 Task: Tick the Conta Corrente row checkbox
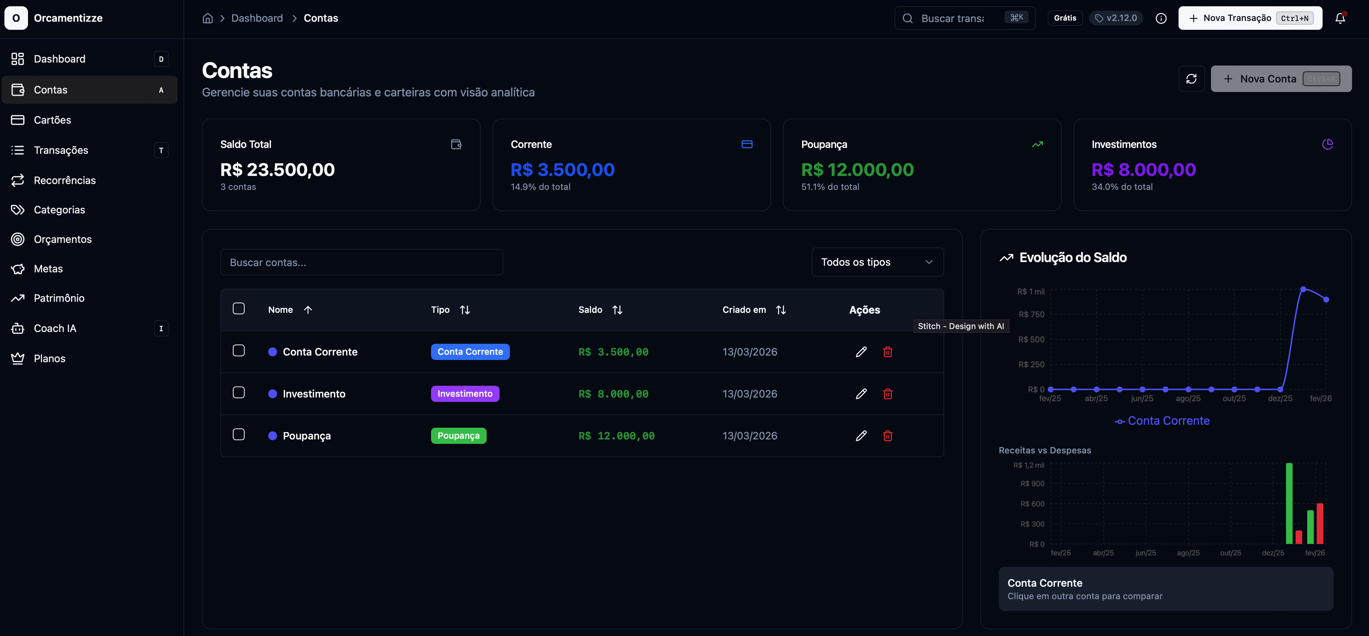click(x=239, y=351)
